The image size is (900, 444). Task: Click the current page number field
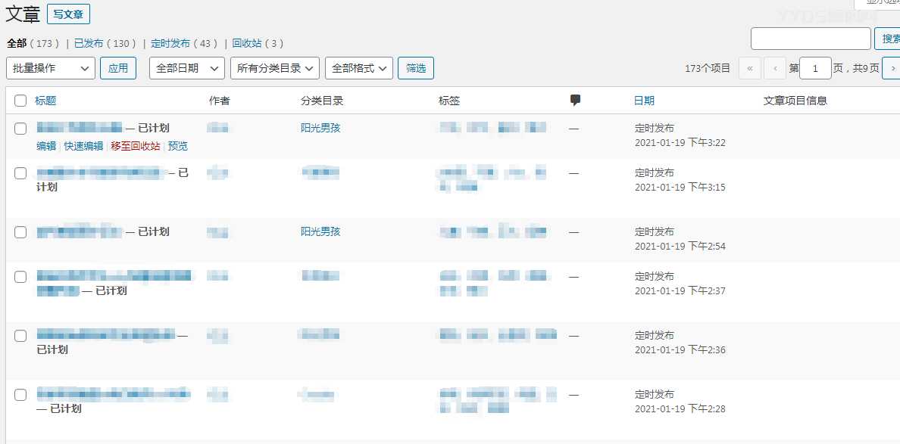pyautogui.click(x=815, y=68)
